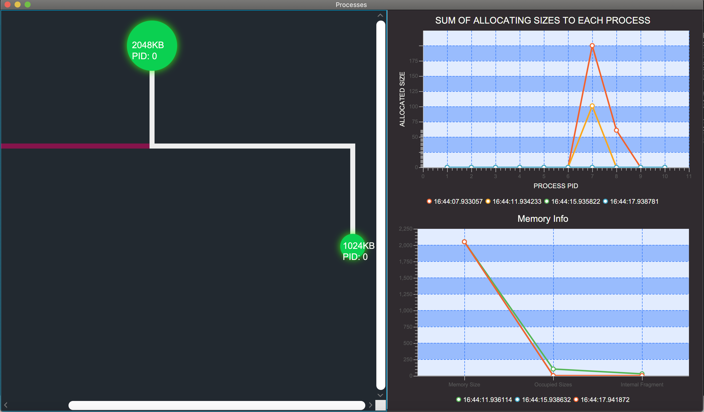Click the scroll right arrow at bottom
The height and width of the screenshot is (412, 704).
tap(370, 405)
